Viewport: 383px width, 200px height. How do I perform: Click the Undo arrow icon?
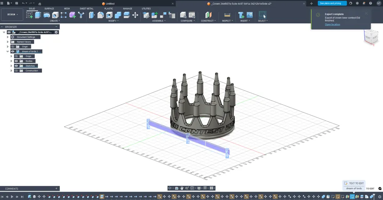[x=23, y=3]
